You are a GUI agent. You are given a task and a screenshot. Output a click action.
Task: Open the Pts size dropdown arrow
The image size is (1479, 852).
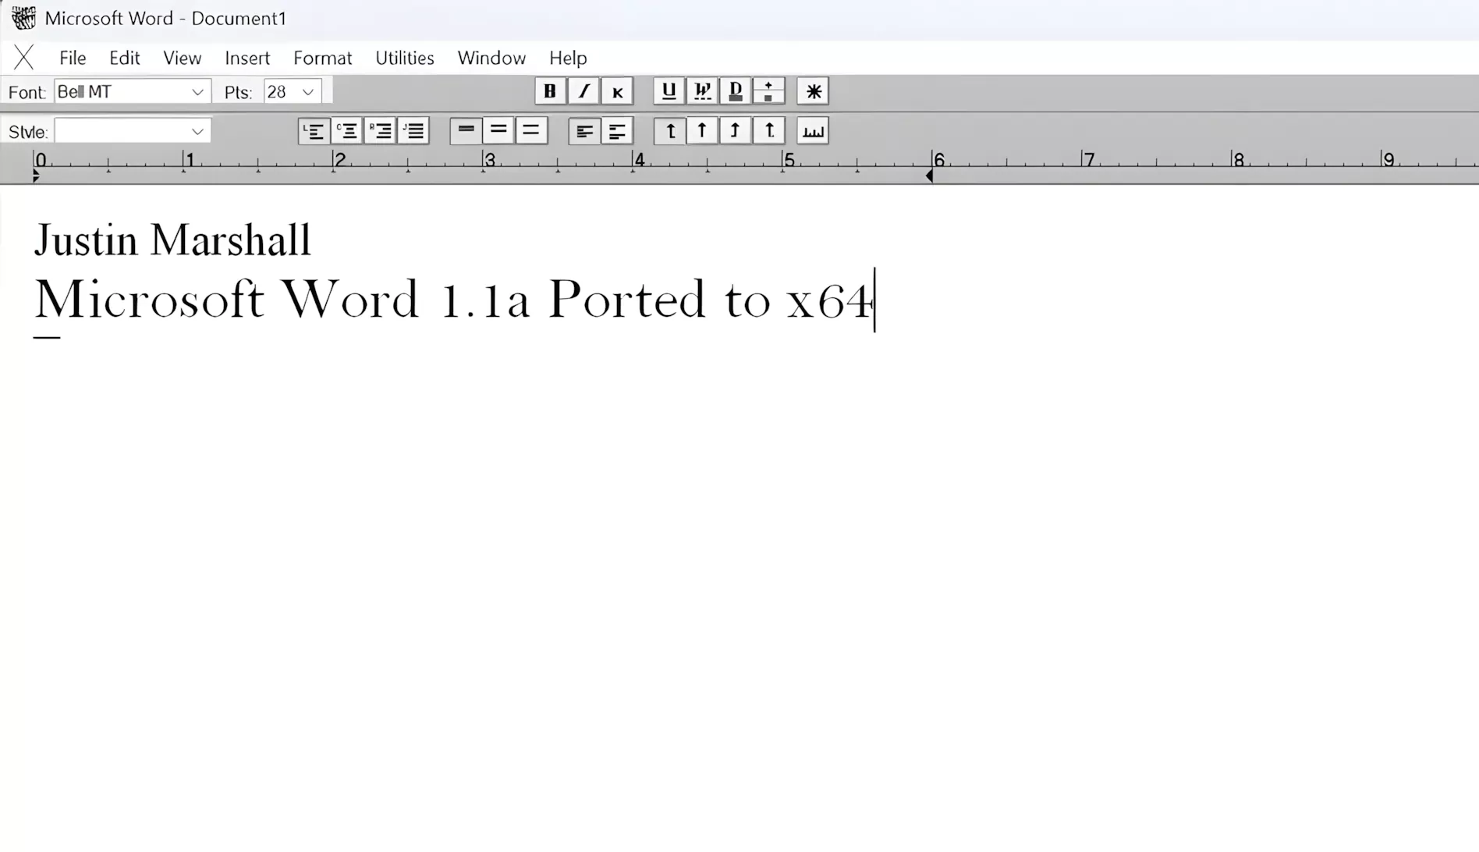tap(308, 92)
